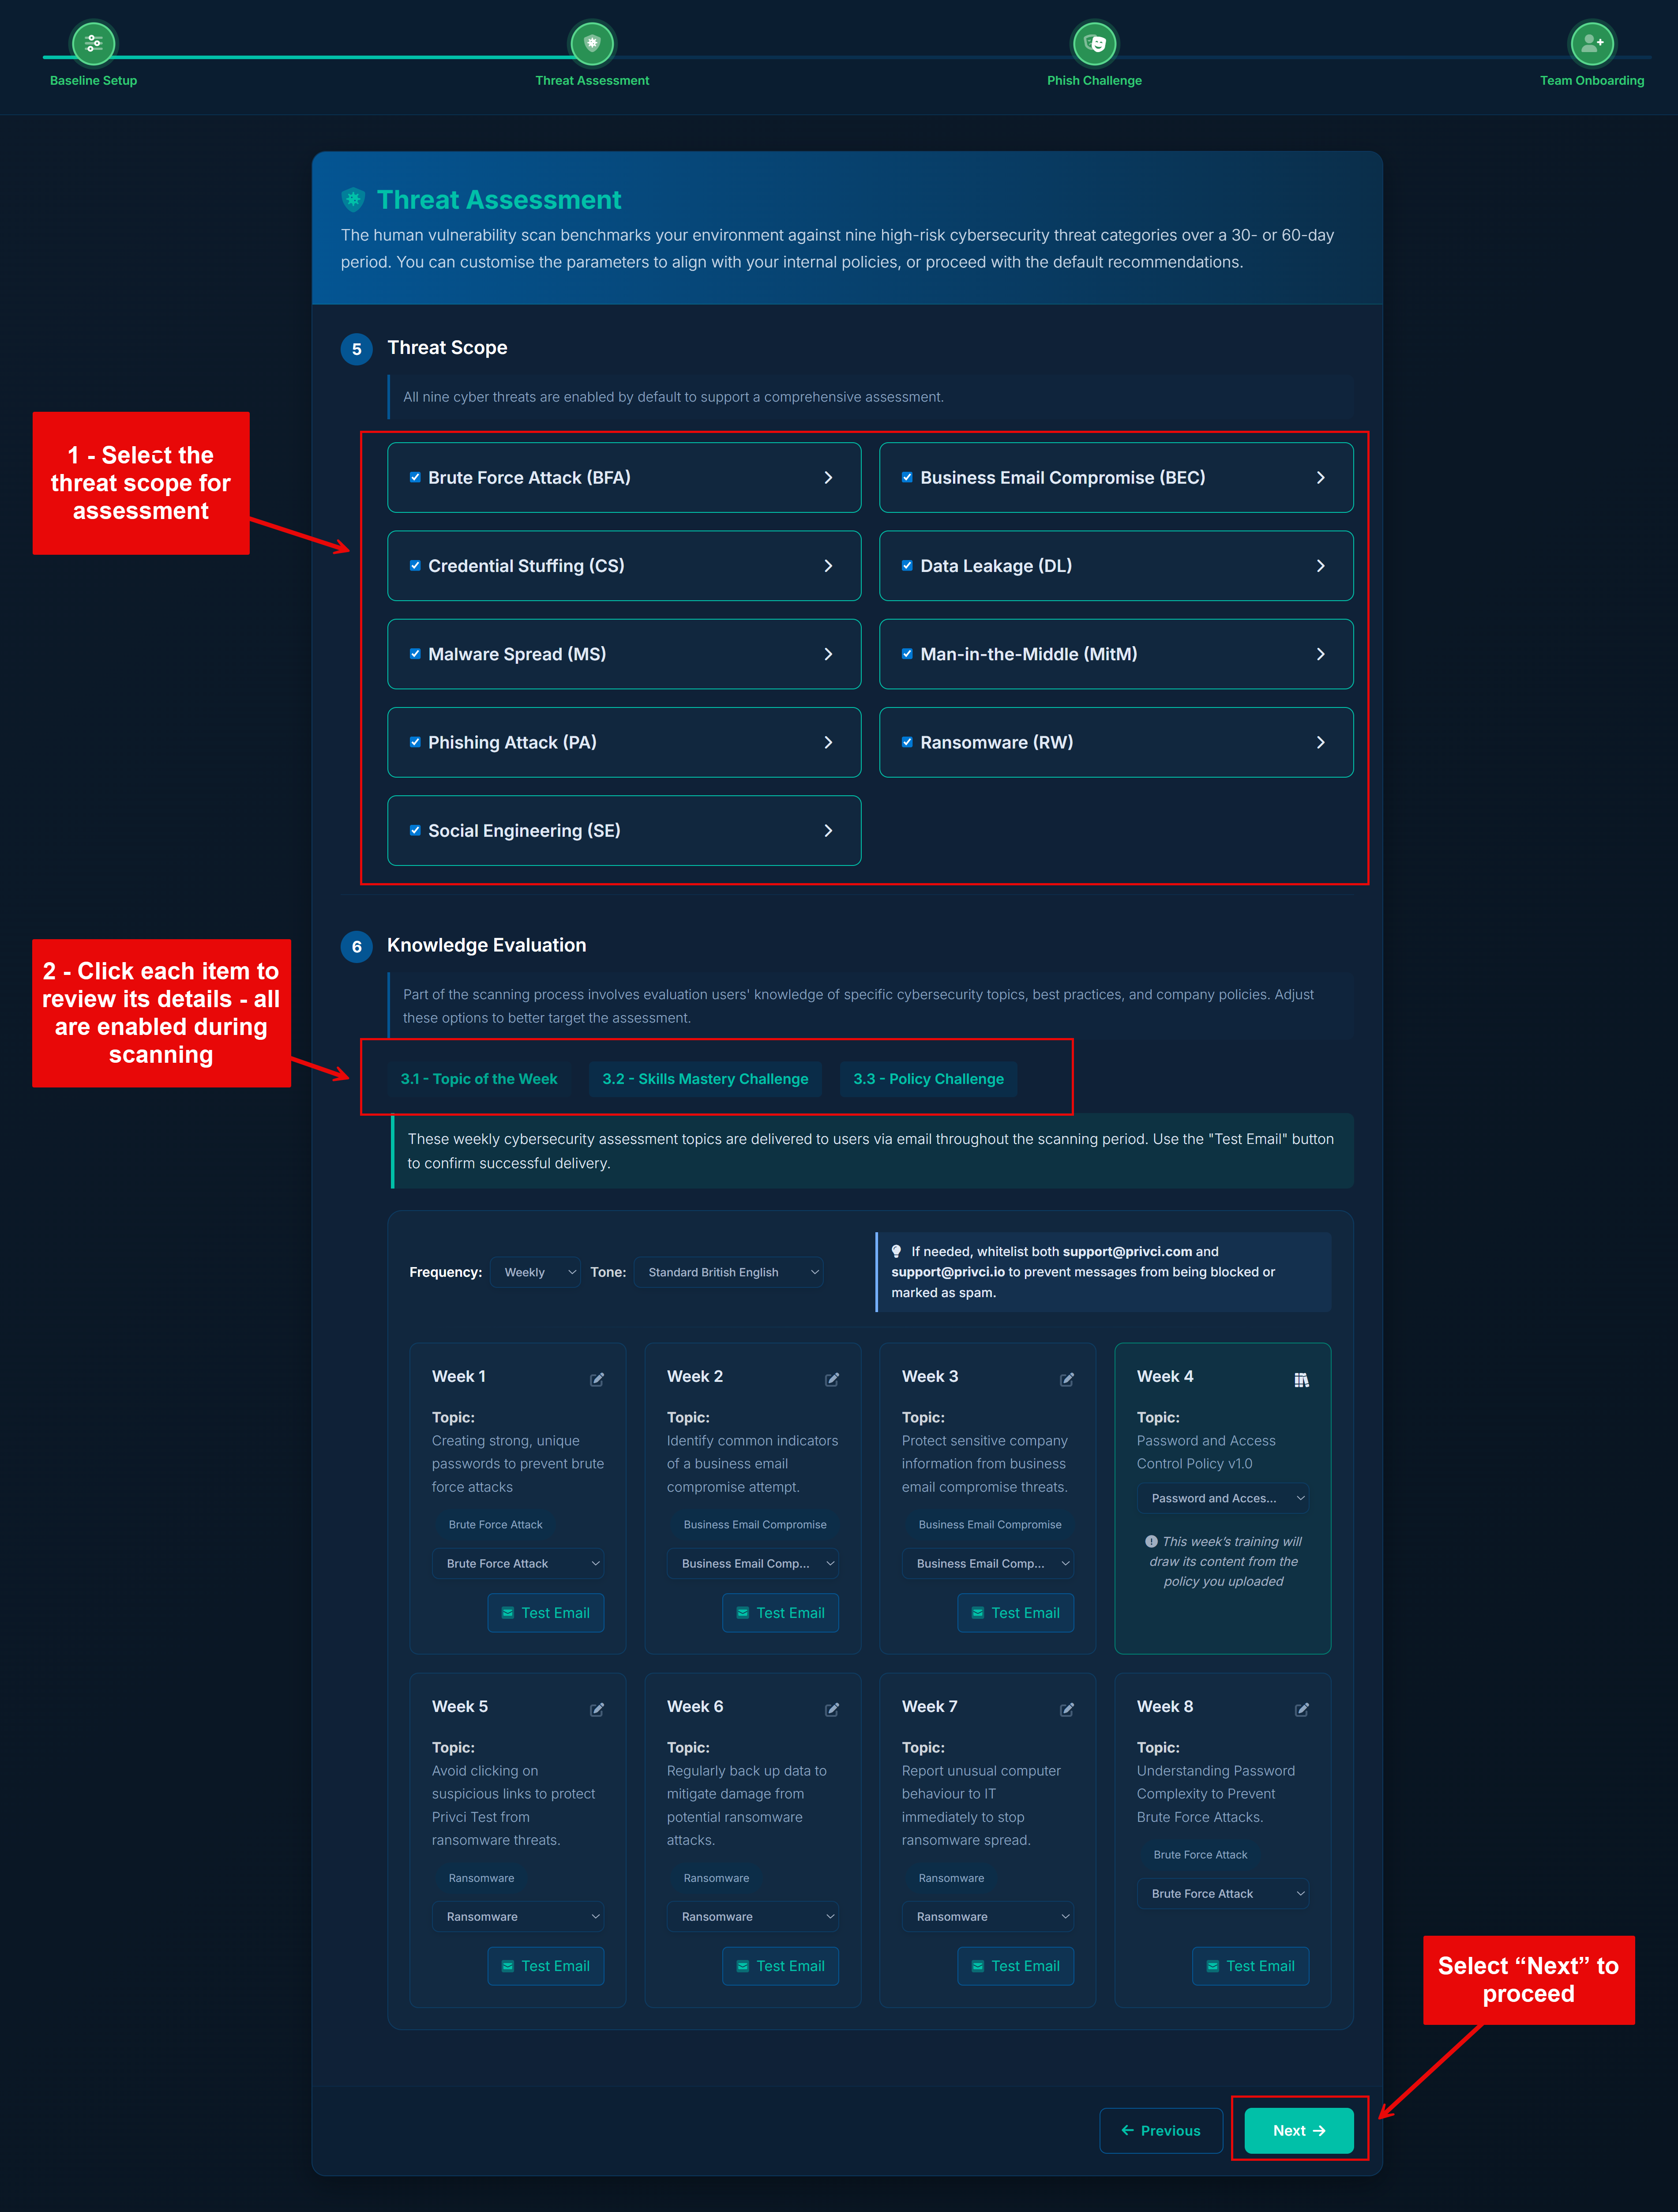Click the Week 4 policy library icon

pyautogui.click(x=1301, y=1379)
